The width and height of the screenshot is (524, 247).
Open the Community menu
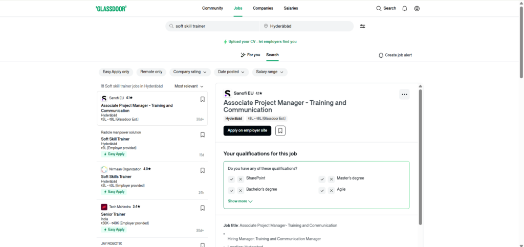pyautogui.click(x=212, y=8)
